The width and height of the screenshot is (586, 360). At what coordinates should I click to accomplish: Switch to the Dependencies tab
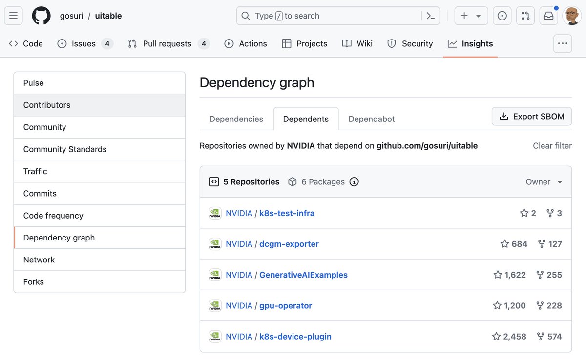click(x=236, y=119)
